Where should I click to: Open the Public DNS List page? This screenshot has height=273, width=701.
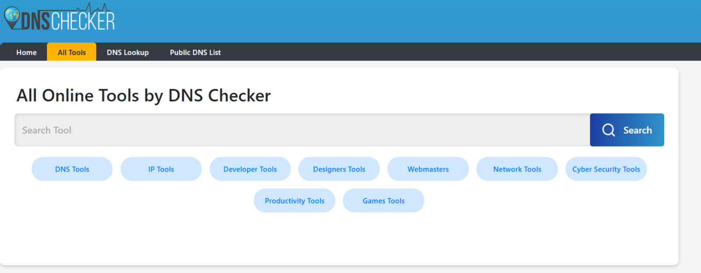point(195,52)
